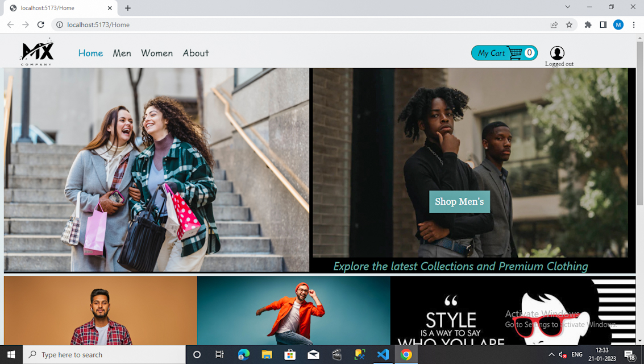Reload the page
The width and height of the screenshot is (644, 364).
tap(40, 24)
